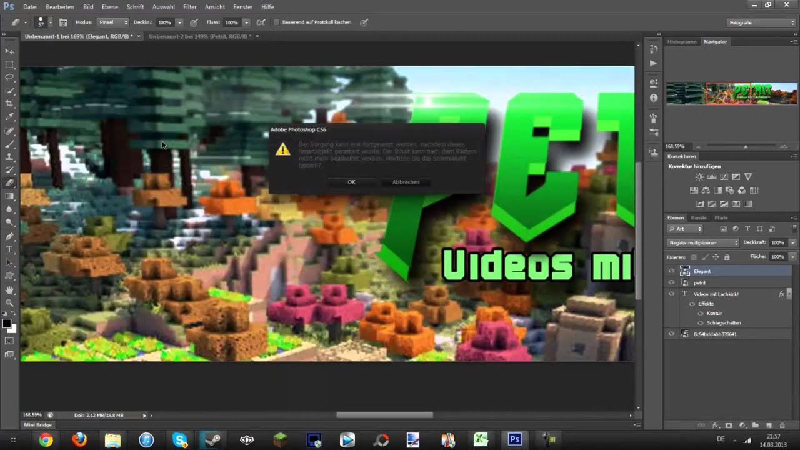The height and width of the screenshot is (450, 800).
Task: Open the brush panel toggle icon
Action: tap(63, 22)
